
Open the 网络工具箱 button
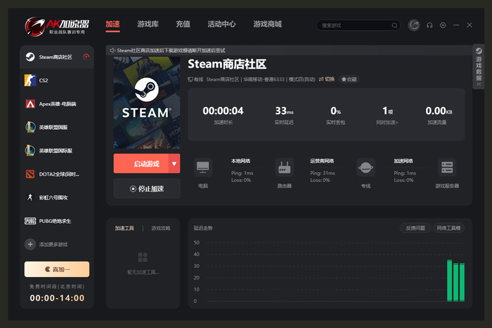pyautogui.click(x=449, y=228)
